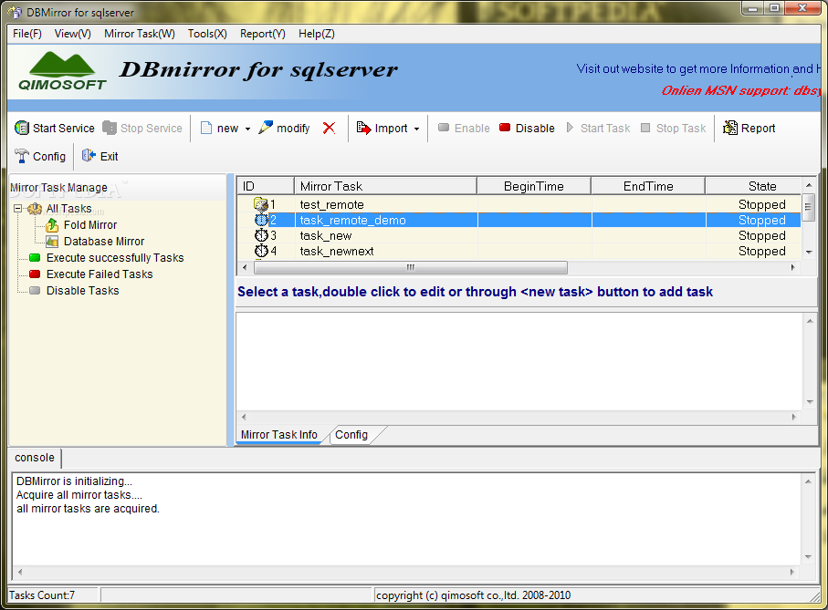Open the Tools(X) menu

207,34
